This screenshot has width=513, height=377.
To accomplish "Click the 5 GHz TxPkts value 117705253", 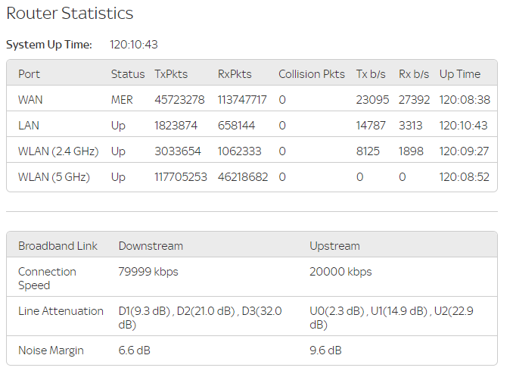I will pos(182,177).
